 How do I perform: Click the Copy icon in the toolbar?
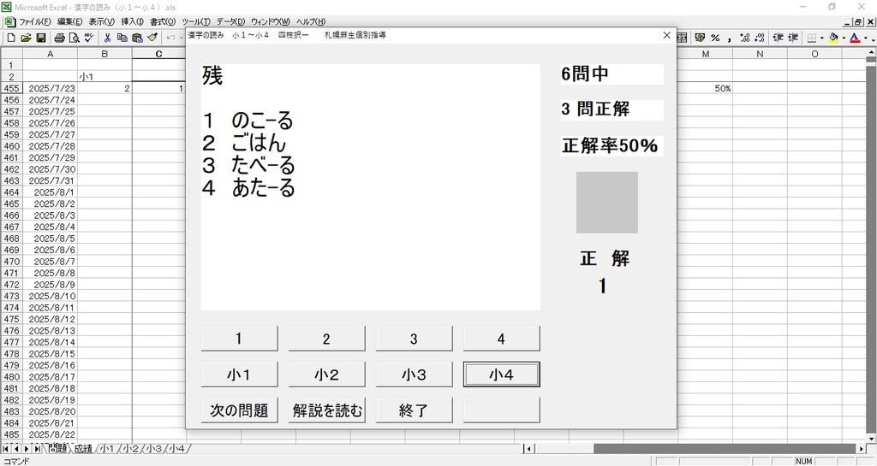click(122, 38)
